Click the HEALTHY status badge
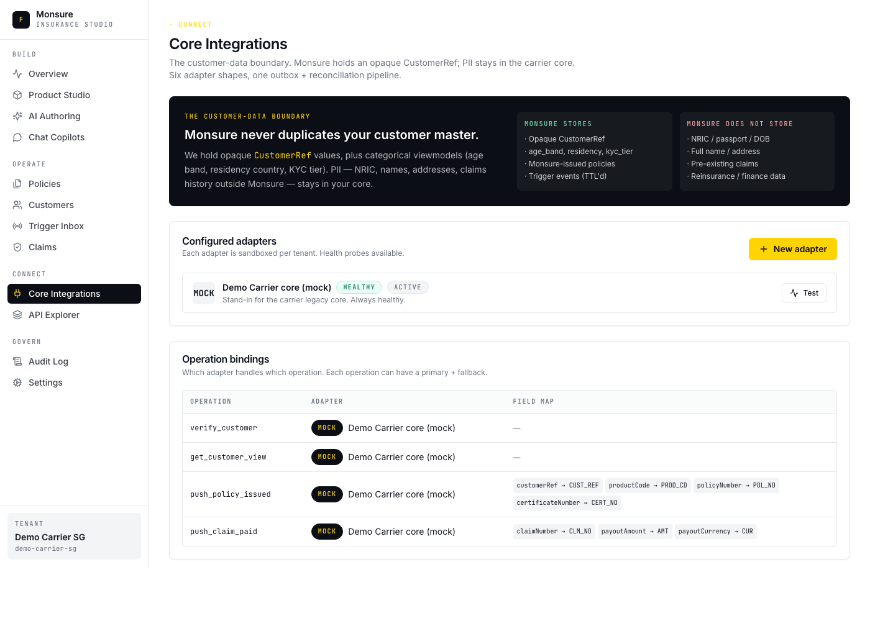The width and height of the screenshot is (870, 621). pyautogui.click(x=359, y=288)
